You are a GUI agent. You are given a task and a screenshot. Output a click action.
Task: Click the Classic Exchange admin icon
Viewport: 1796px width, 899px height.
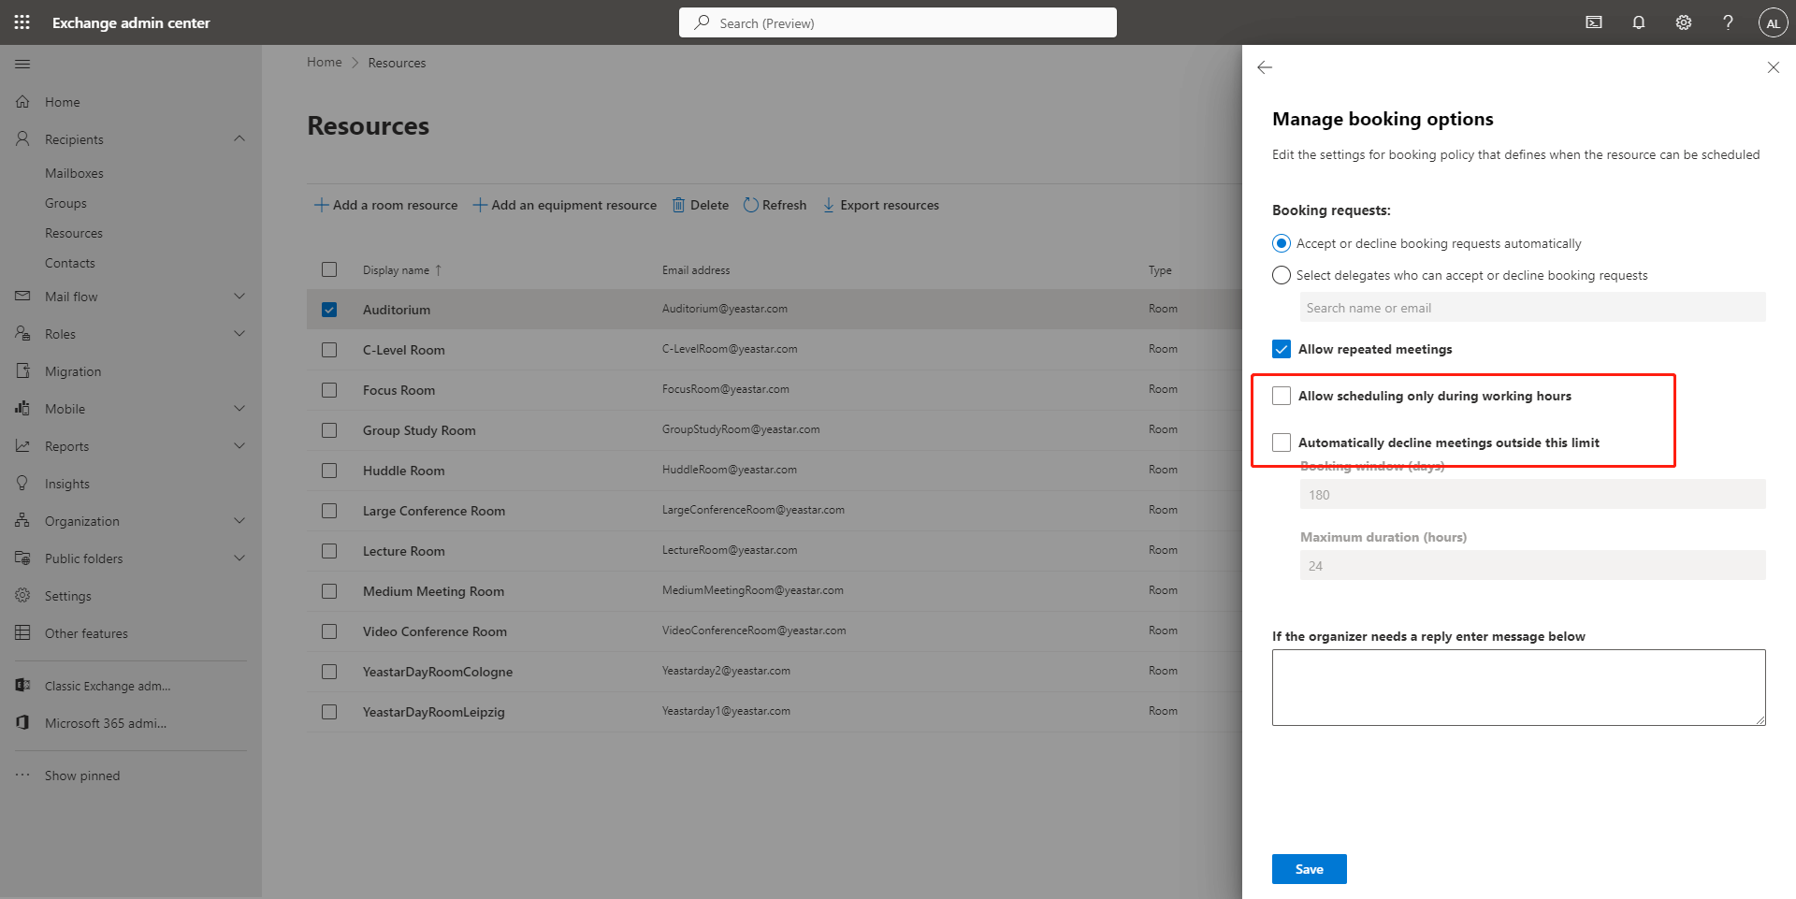click(x=22, y=685)
